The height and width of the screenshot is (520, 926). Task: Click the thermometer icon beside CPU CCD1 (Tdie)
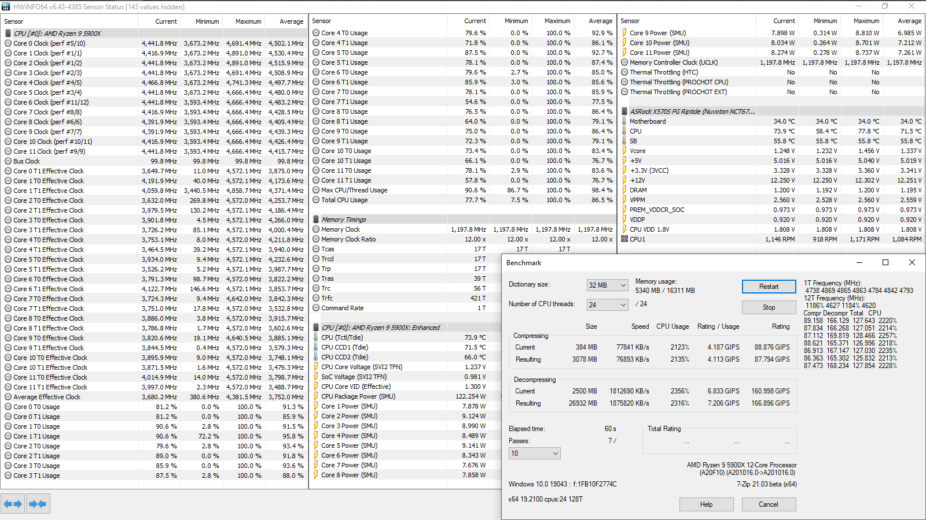point(316,347)
